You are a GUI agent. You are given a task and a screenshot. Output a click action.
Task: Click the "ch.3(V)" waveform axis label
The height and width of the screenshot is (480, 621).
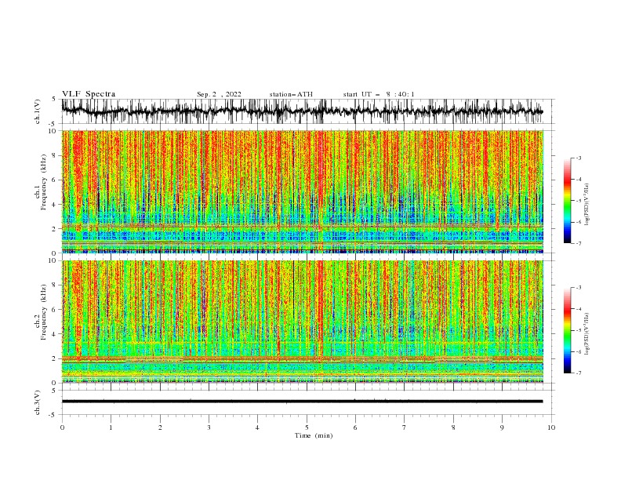click(38, 402)
